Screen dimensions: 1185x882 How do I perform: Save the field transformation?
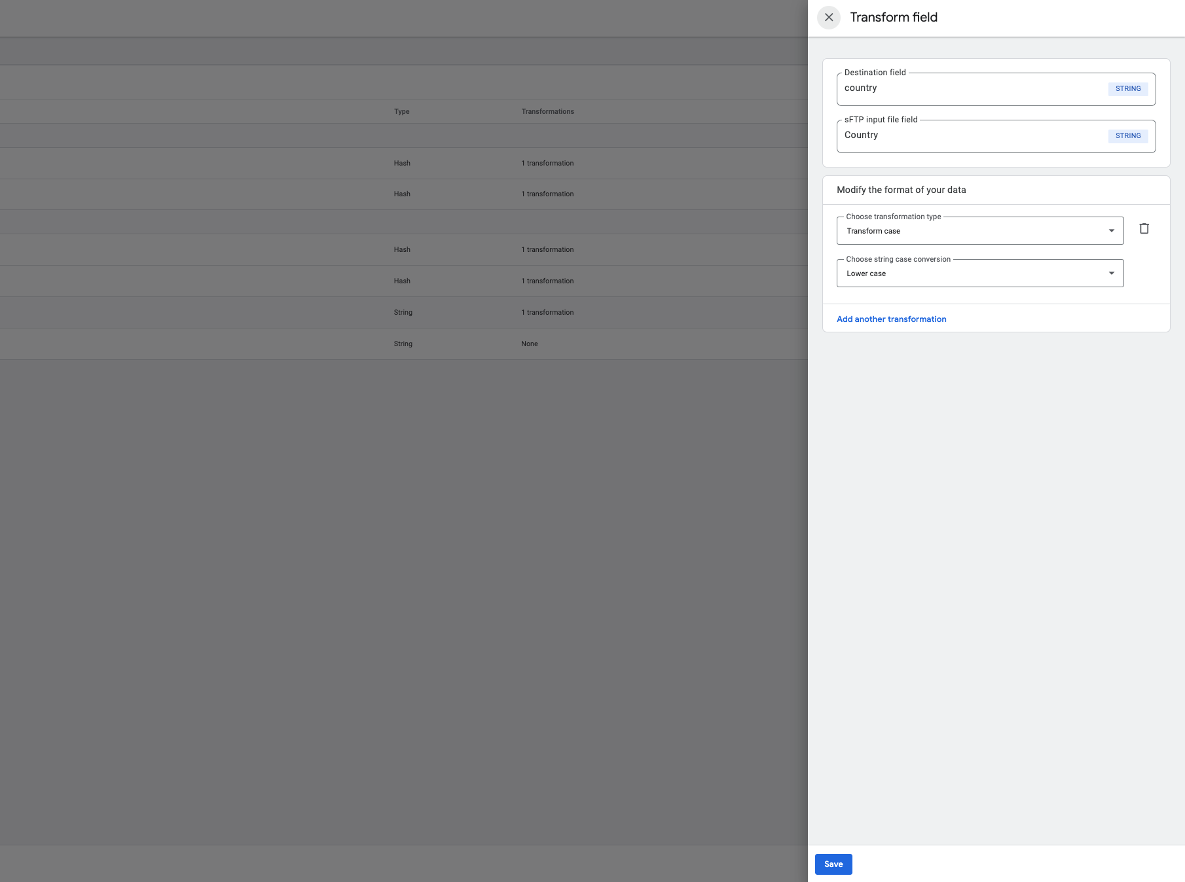point(833,864)
